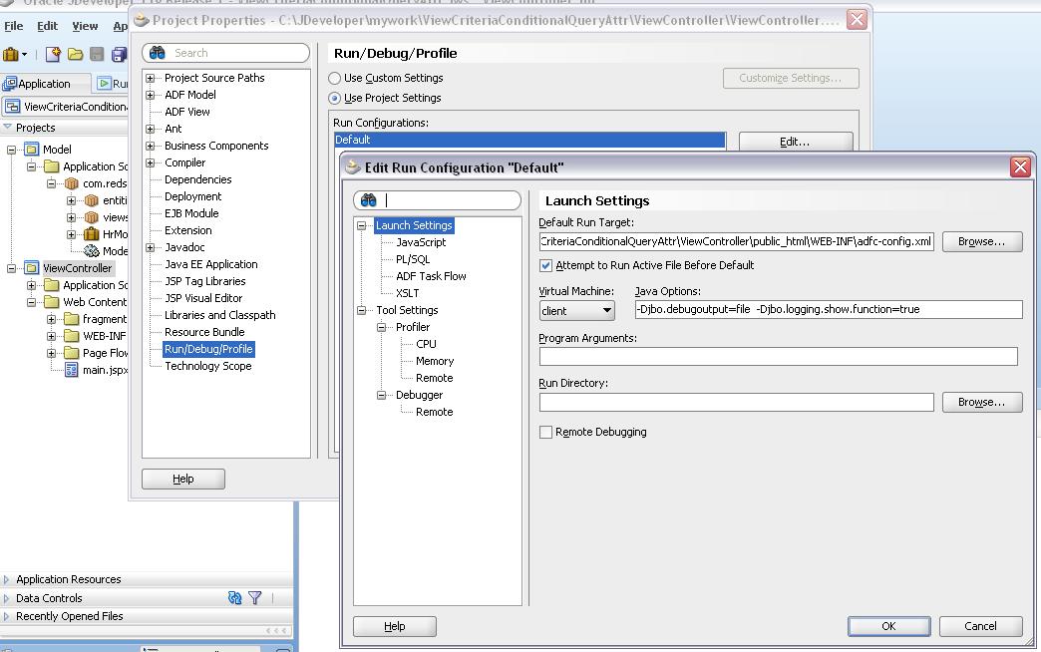Click the Run green play icon
The width and height of the screenshot is (1041, 652).
103,83
